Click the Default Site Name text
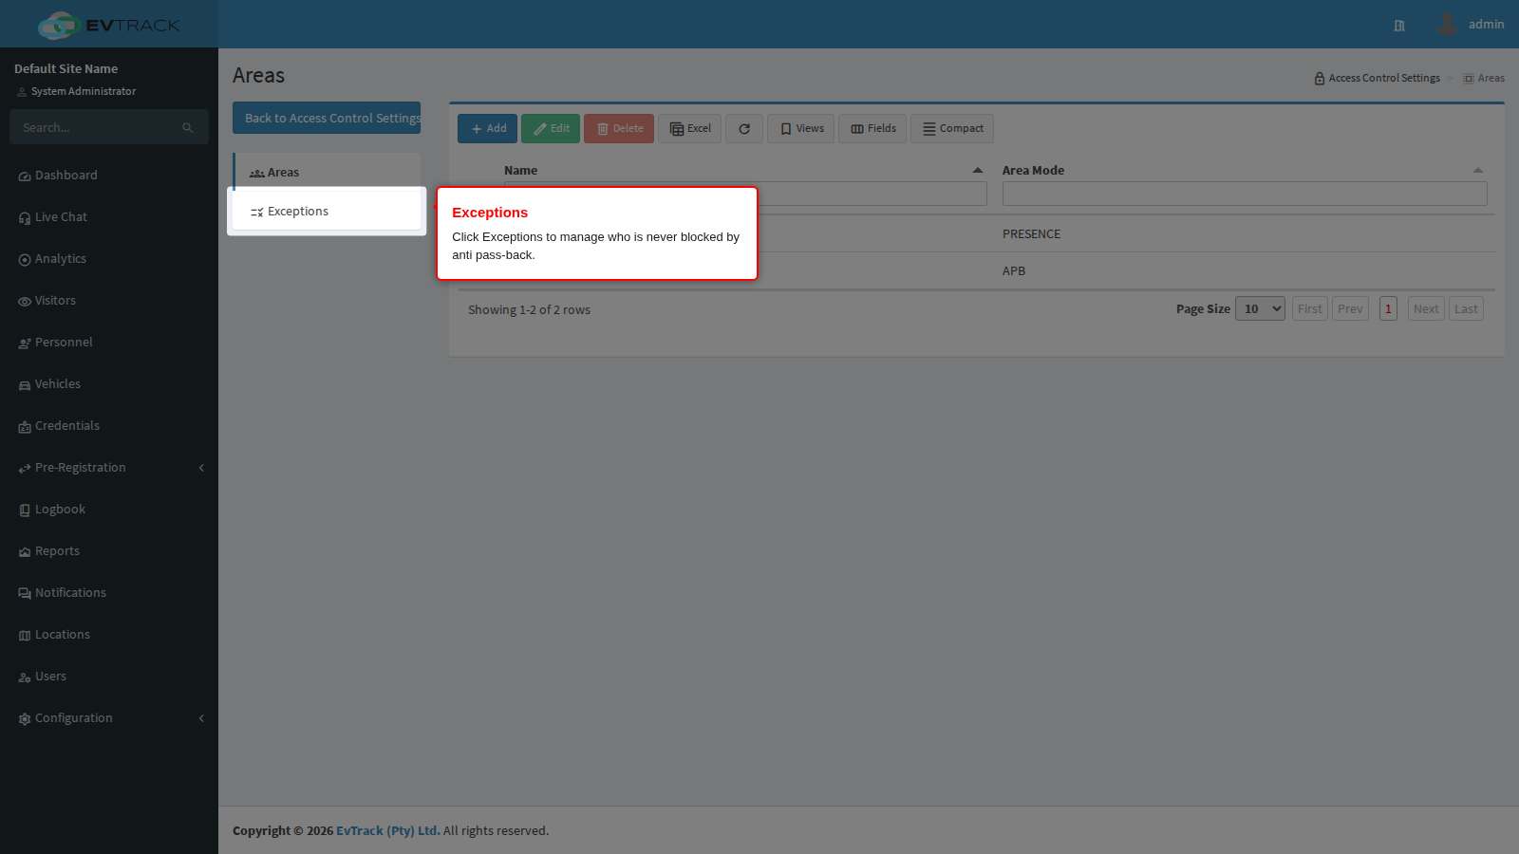The image size is (1519, 854). pos(66,68)
